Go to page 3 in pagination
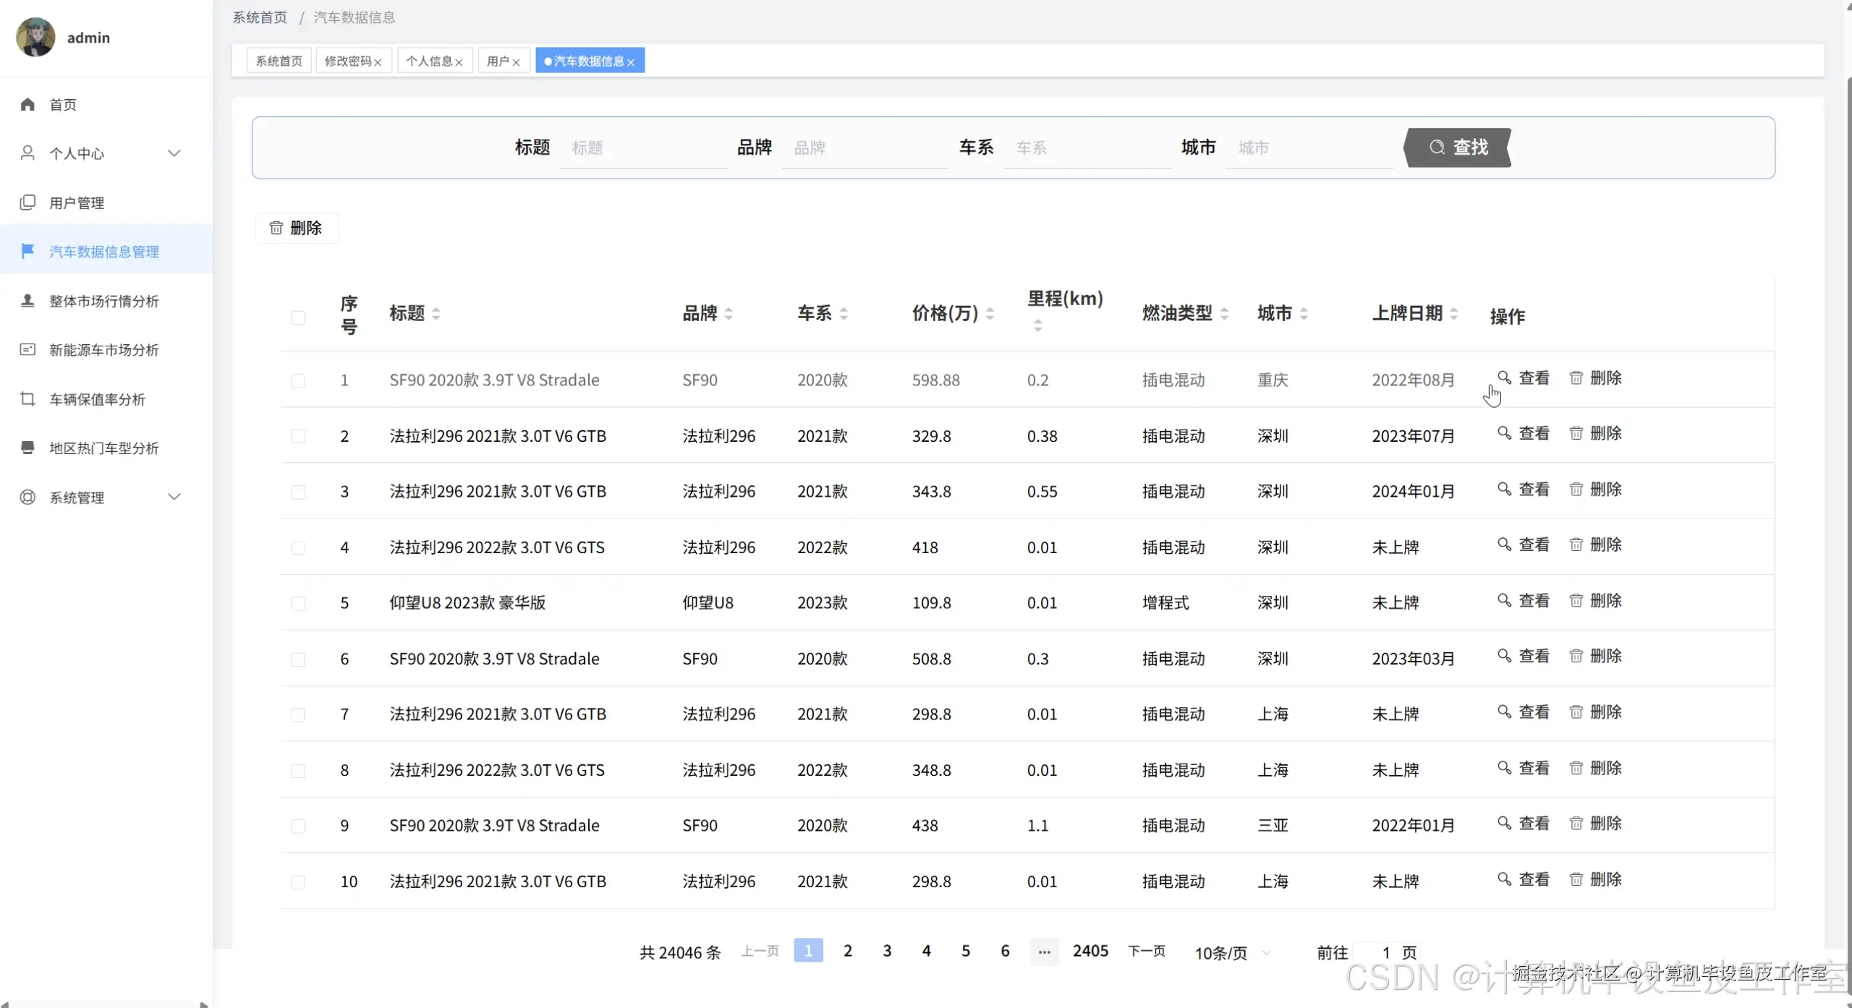1852x1008 pixels. coord(887,951)
